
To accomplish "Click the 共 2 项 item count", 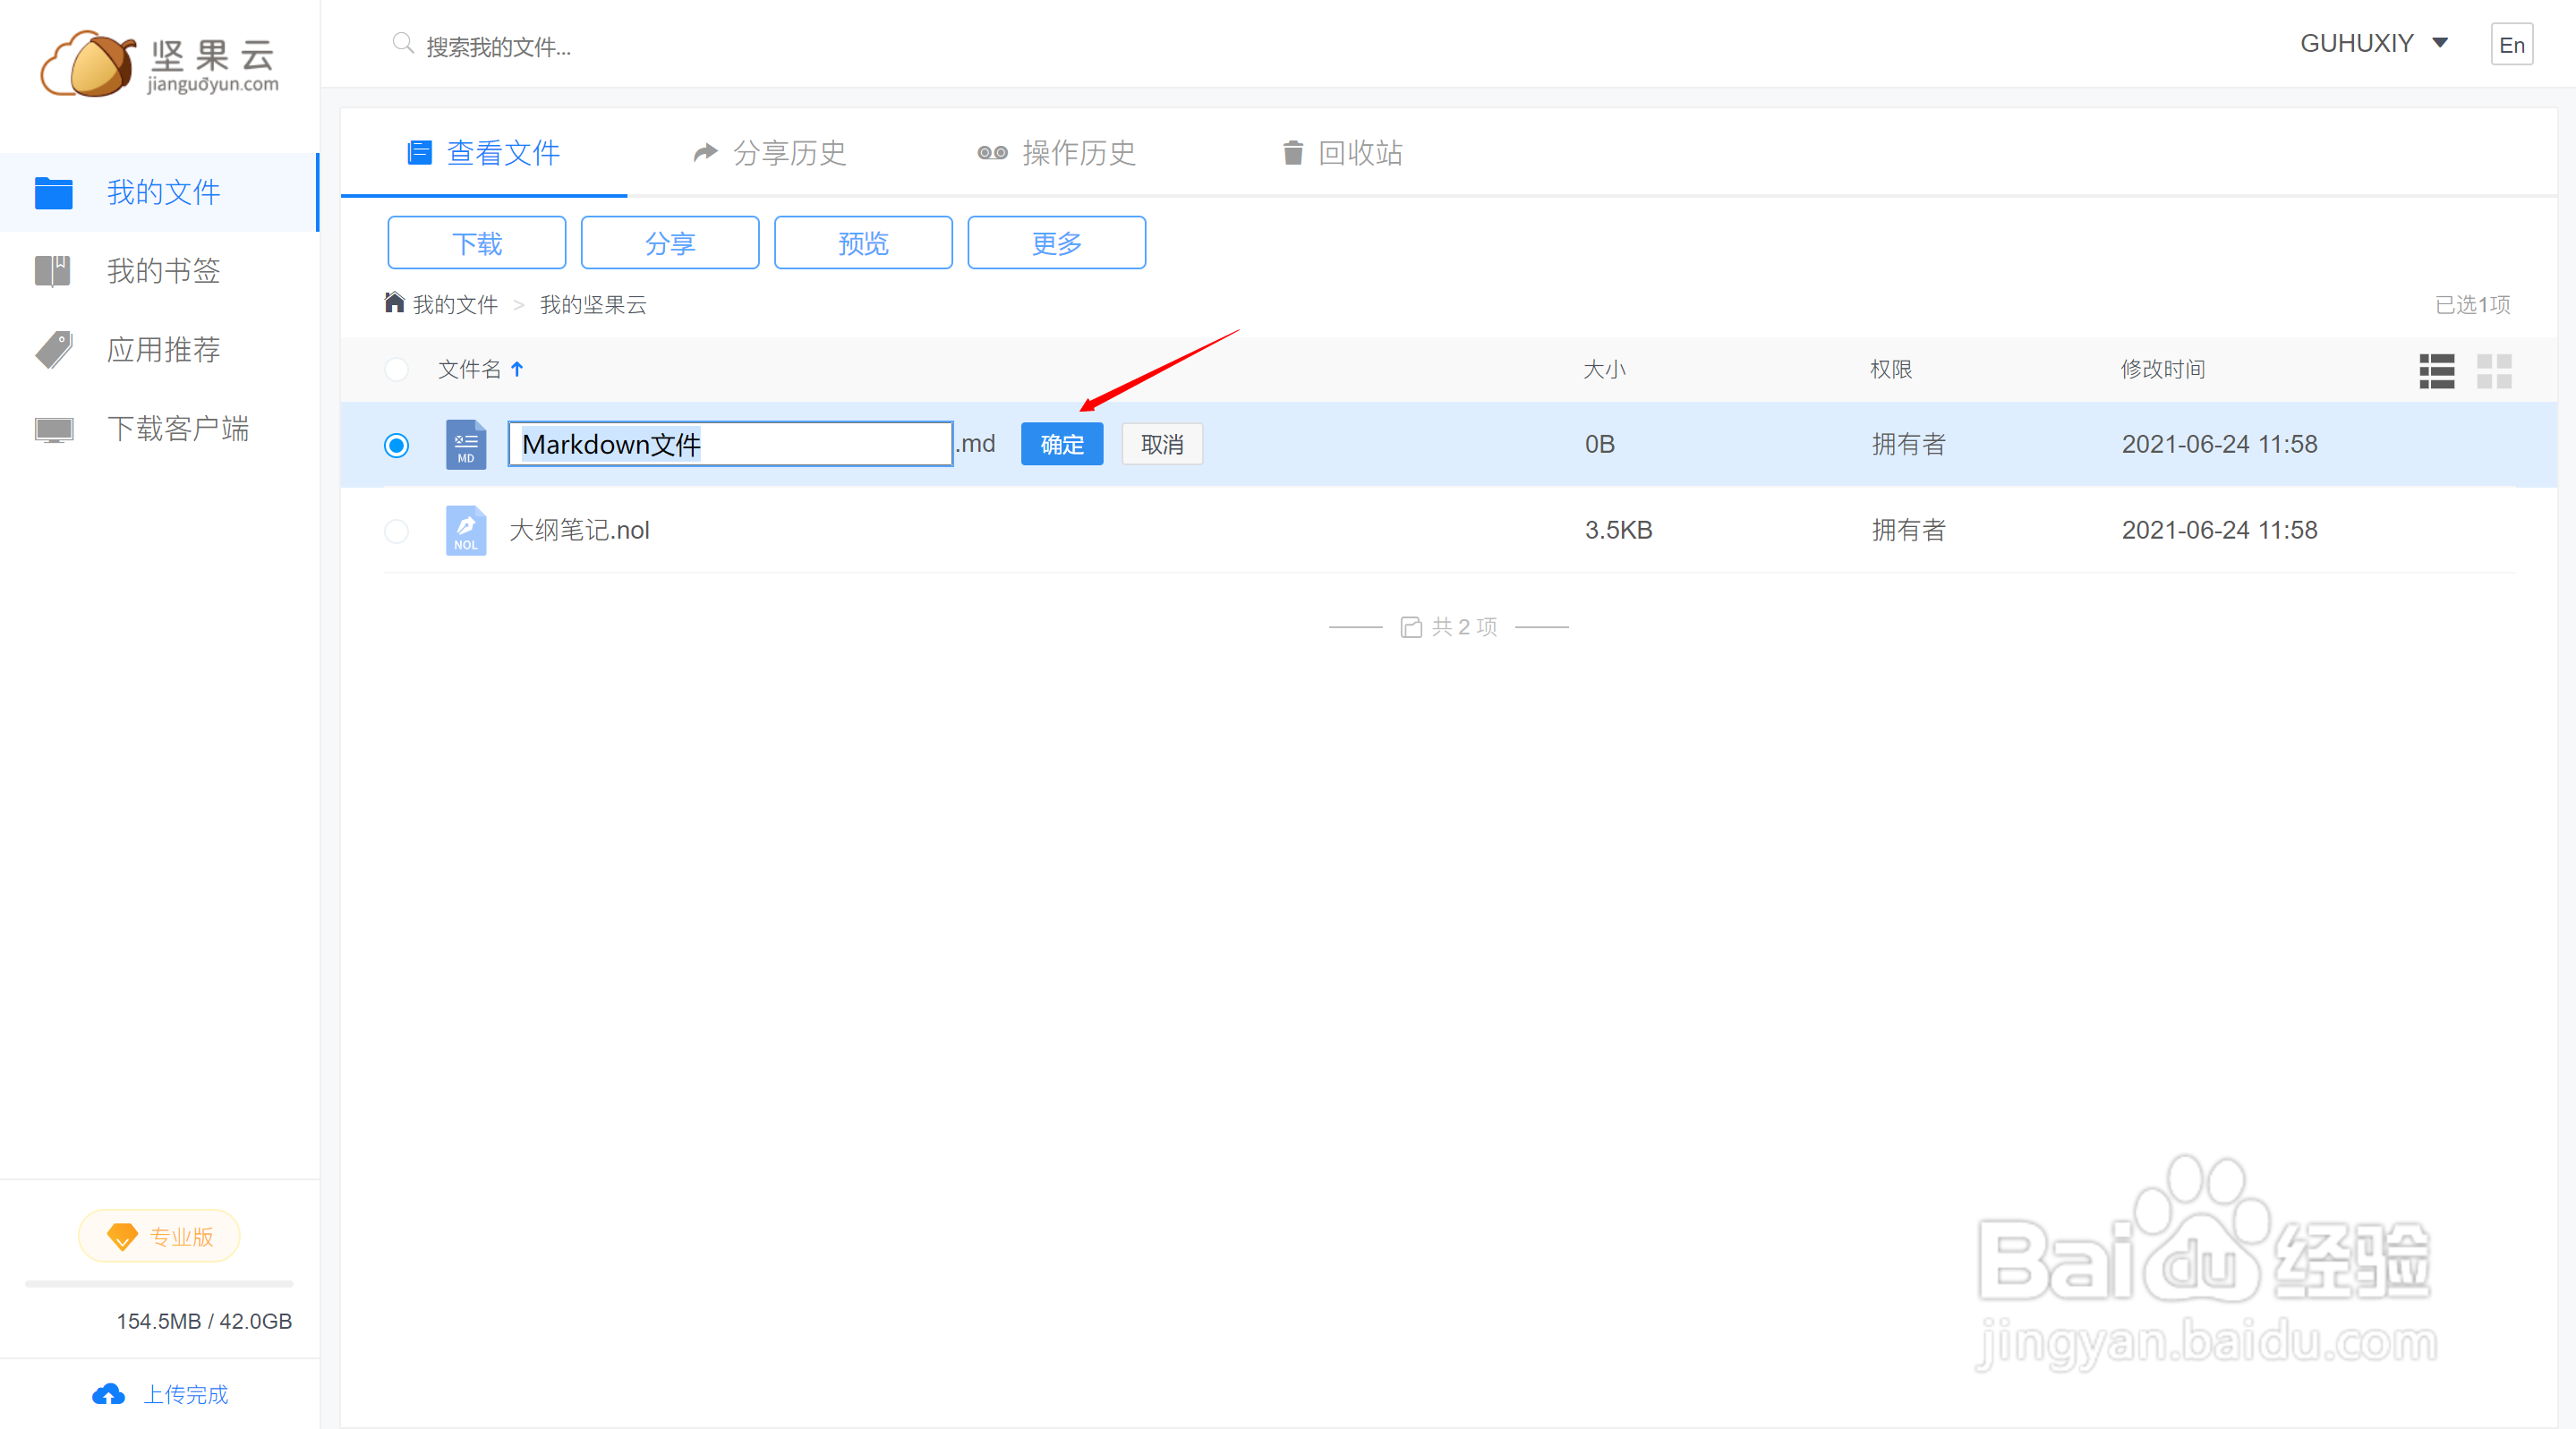I will pos(1464,626).
